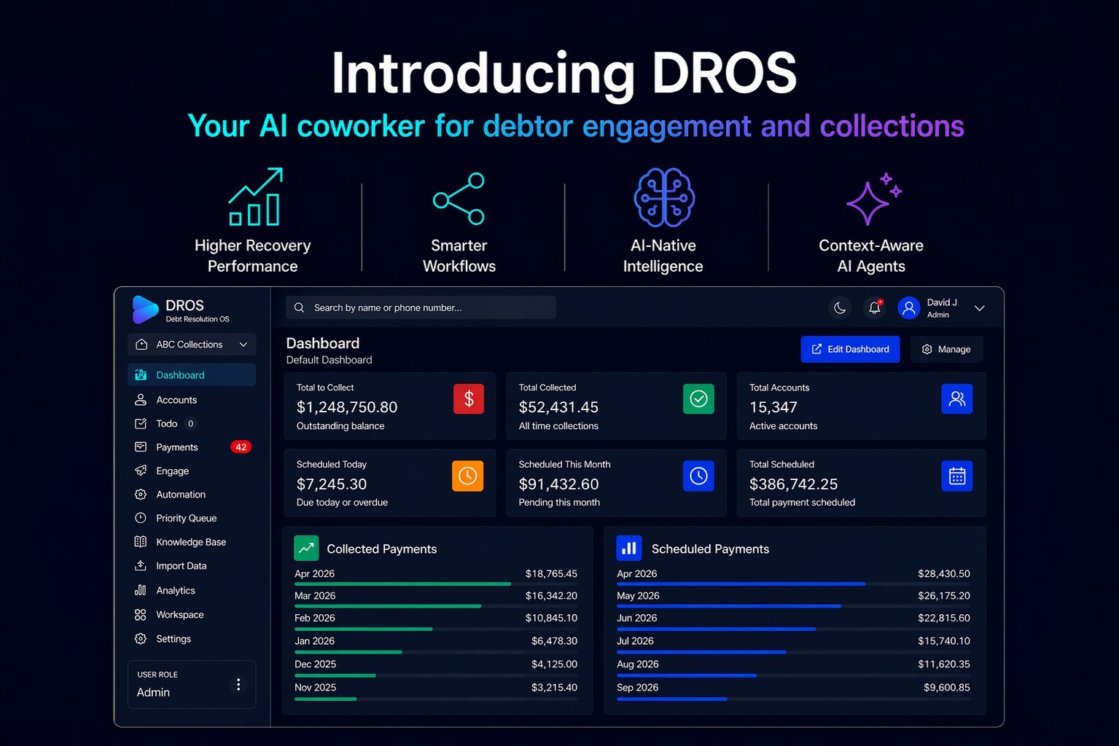Open Analytics from the sidebar
The height and width of the screenshot is (746, 1119).
coord(176,591)
